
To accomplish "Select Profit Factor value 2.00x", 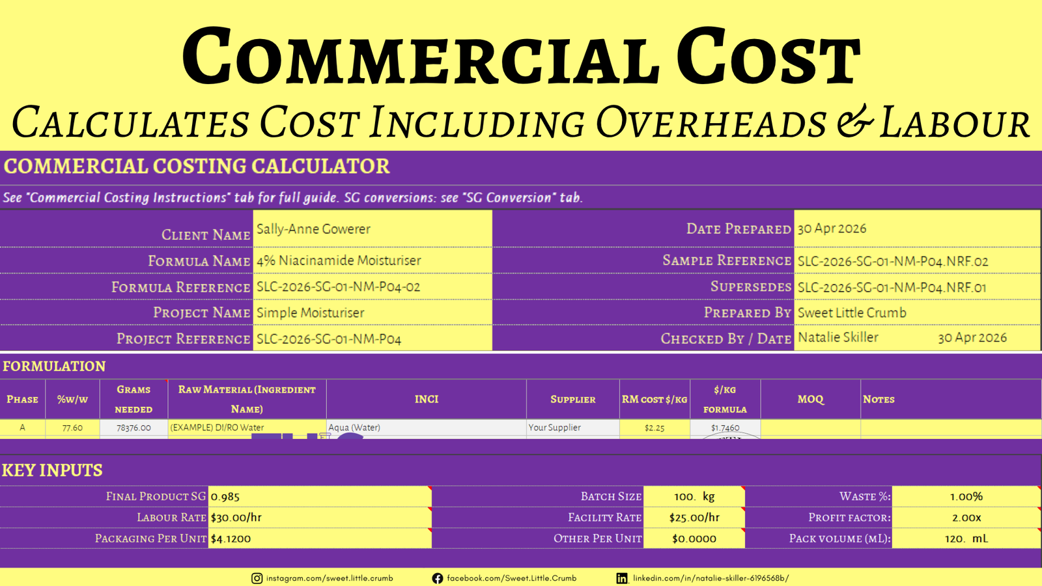I will pyautogui.click(x=966, y=518).
